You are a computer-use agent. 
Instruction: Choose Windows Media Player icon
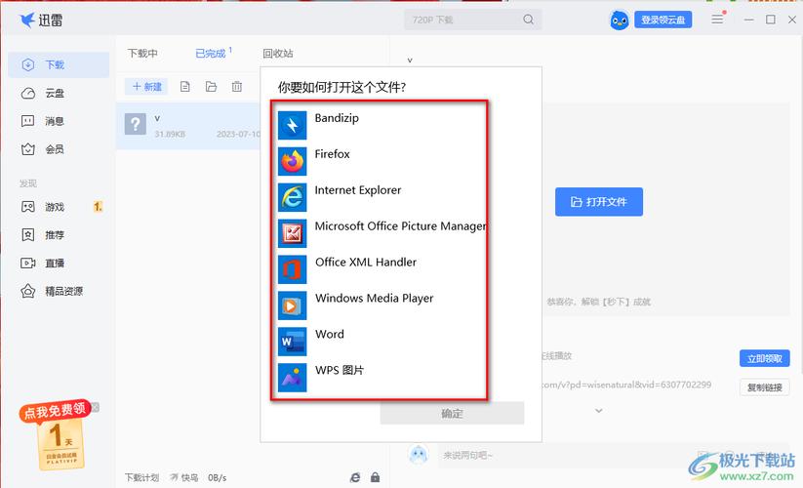[x=293, y=305]
